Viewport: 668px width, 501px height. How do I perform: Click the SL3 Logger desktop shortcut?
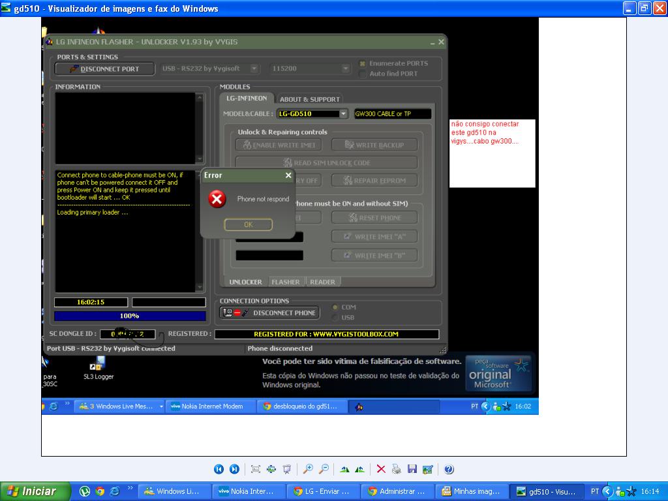click(x=99, y=368)
